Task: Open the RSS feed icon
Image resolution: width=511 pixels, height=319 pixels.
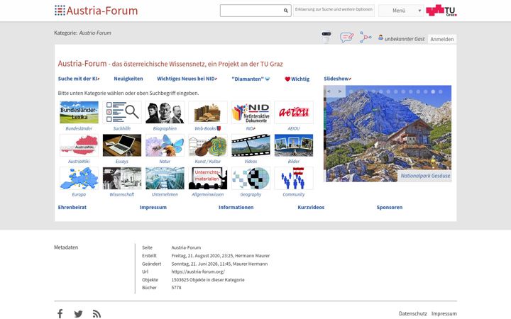Action: pyautogui.click(x=97, y=314)
